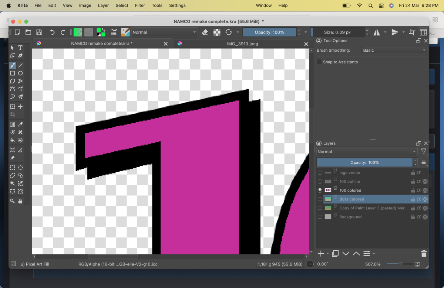Click the foreground/background color swatch

coord(101,32)
